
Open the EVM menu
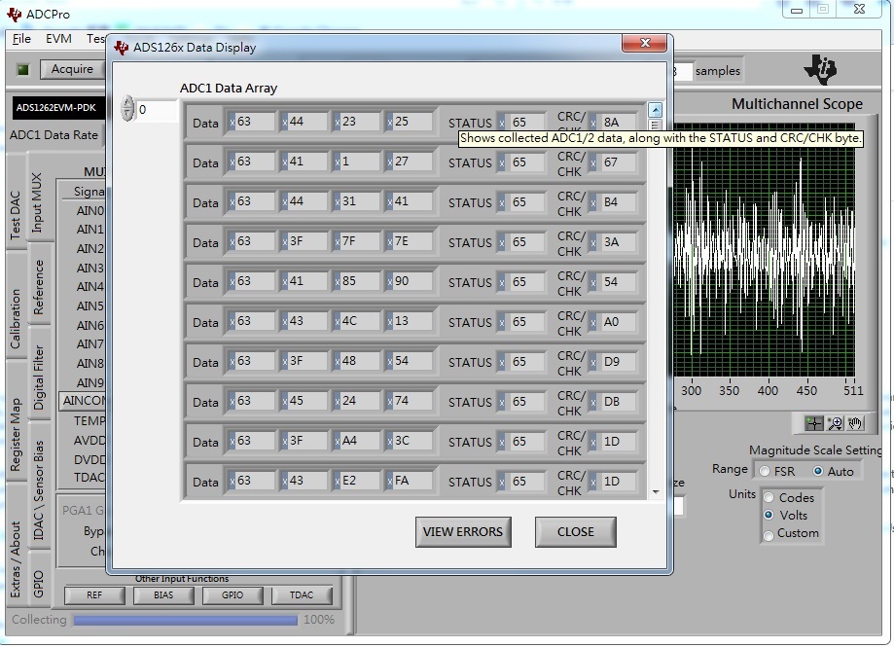click(58, 39)
